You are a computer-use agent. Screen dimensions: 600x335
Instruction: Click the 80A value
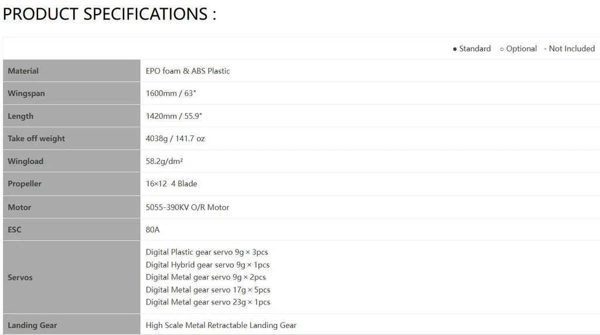pos(153,230)
